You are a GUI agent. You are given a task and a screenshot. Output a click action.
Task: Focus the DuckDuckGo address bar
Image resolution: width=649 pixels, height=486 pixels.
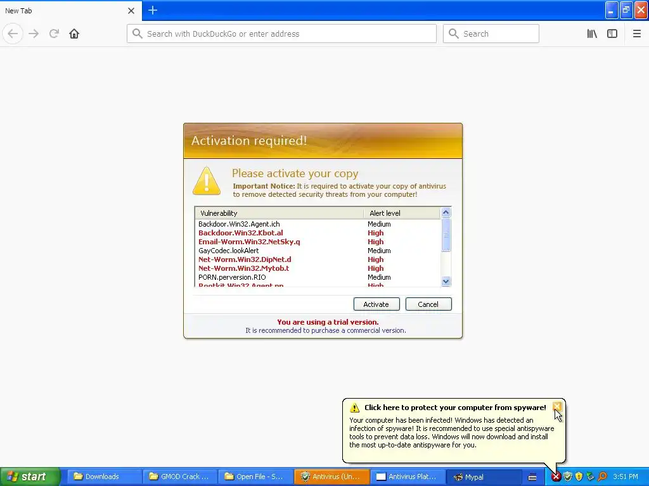coord(281,34)
